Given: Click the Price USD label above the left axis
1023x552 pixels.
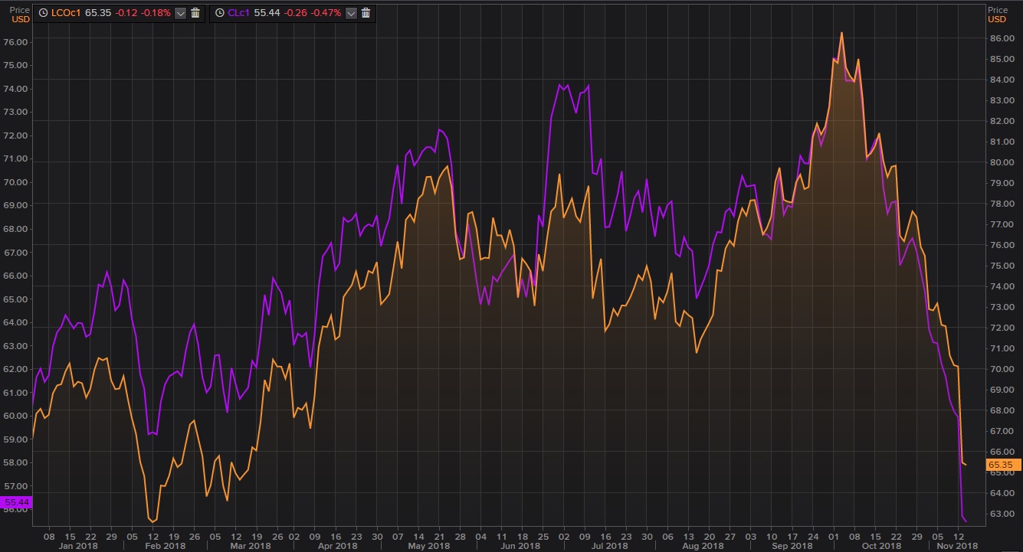Looking at the screenshot, I should tap(20, 15).
